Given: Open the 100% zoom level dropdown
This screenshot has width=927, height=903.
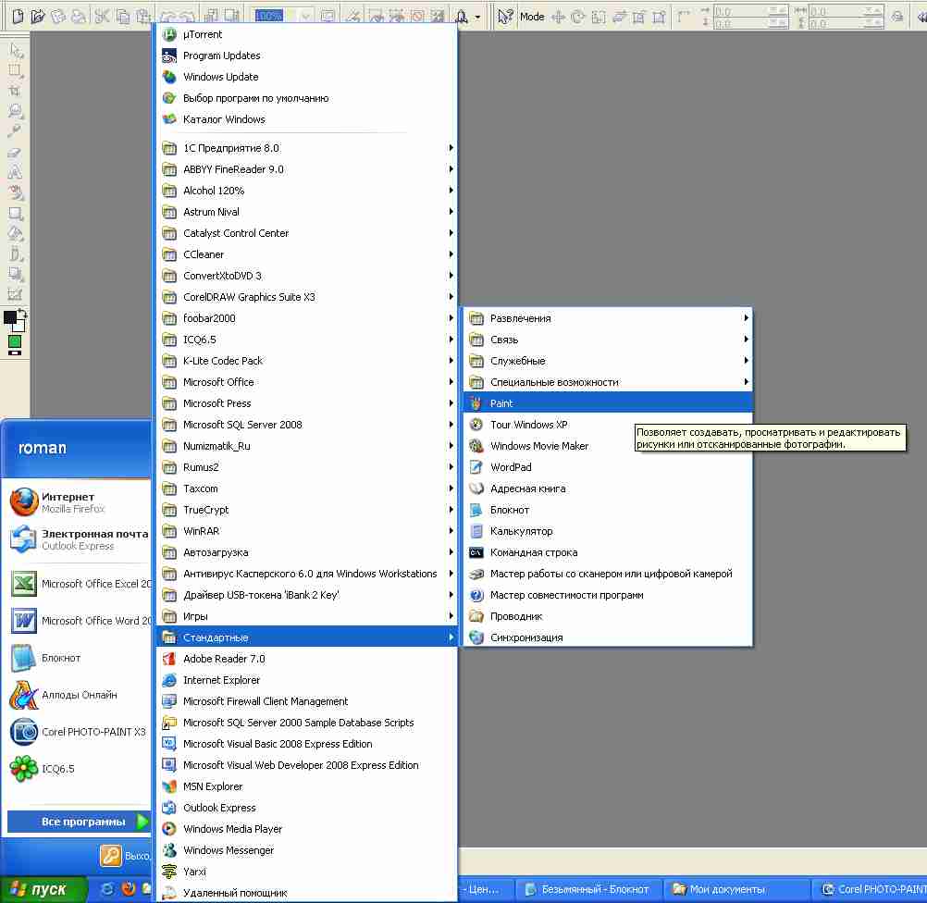Looking at the screenshot, I should point(306,16).
